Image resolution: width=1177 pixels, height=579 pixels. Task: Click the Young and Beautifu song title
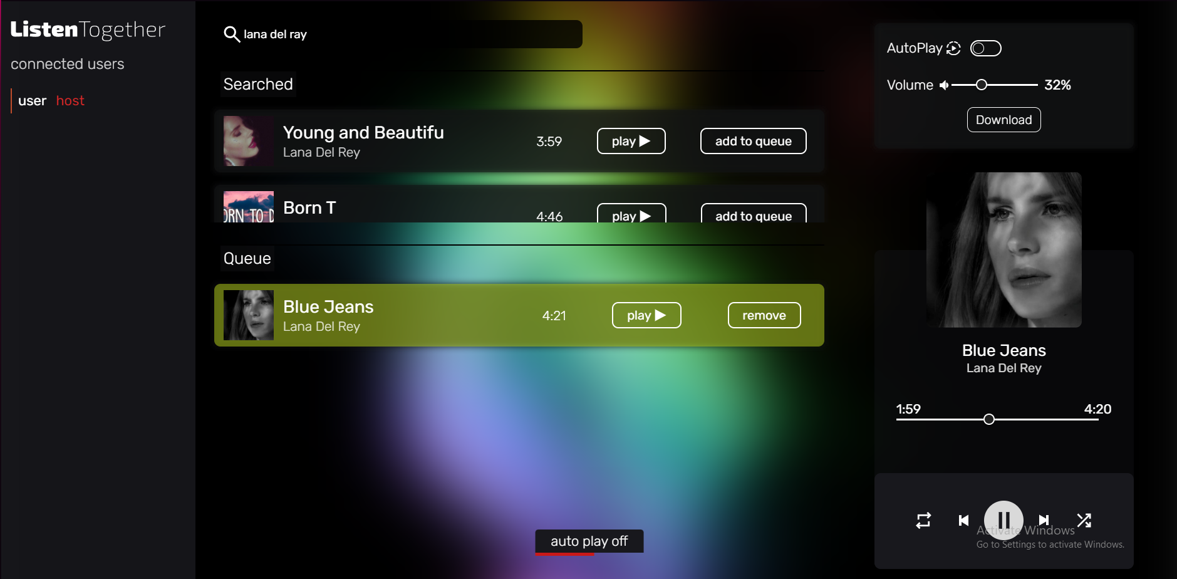(363, 132)
